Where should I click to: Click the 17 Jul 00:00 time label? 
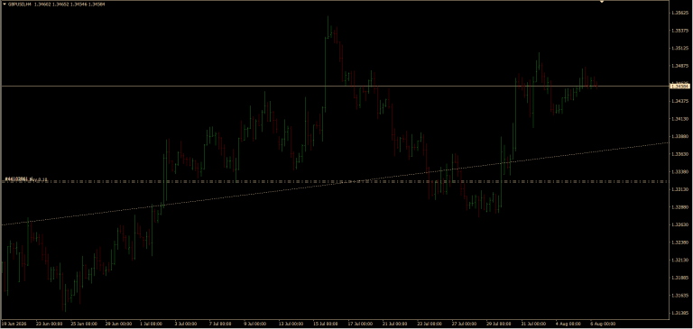point(360,324)
